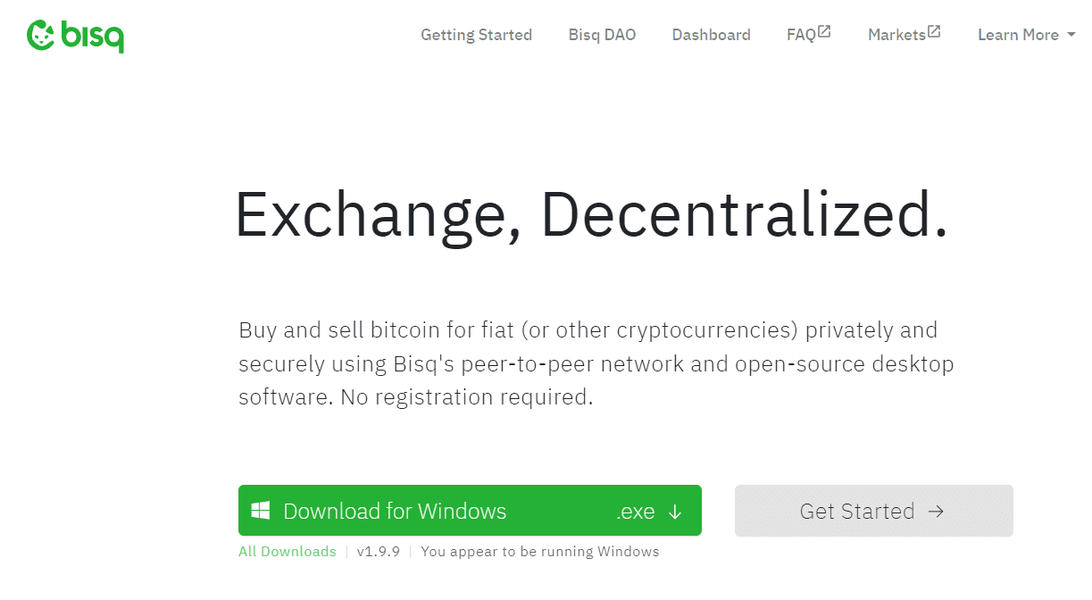
Task: Click the bisq wordmark text in header
Action: pyautogui.click(x=92, y=36)
